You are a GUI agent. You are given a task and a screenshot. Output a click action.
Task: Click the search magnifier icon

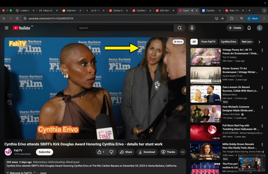(180, 28)
